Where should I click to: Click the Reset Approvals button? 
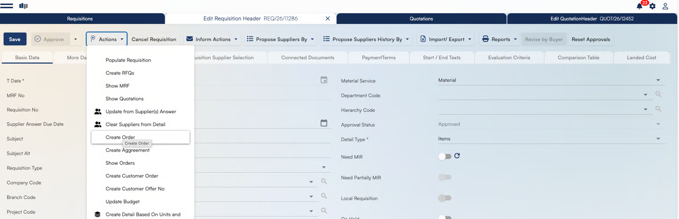(x=591, y=39)
